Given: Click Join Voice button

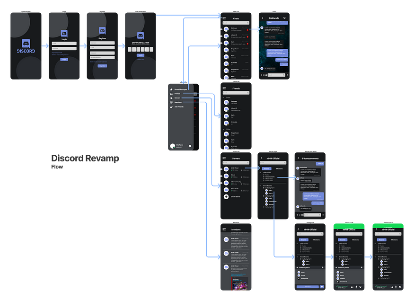Looking at the screenshot, I should coord(308,287).
